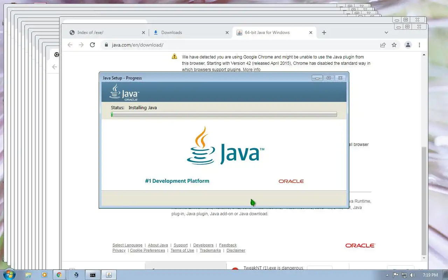Click the Chrome taskbar icon
Viewport: 448px width, 280px height.
[59, 275]
